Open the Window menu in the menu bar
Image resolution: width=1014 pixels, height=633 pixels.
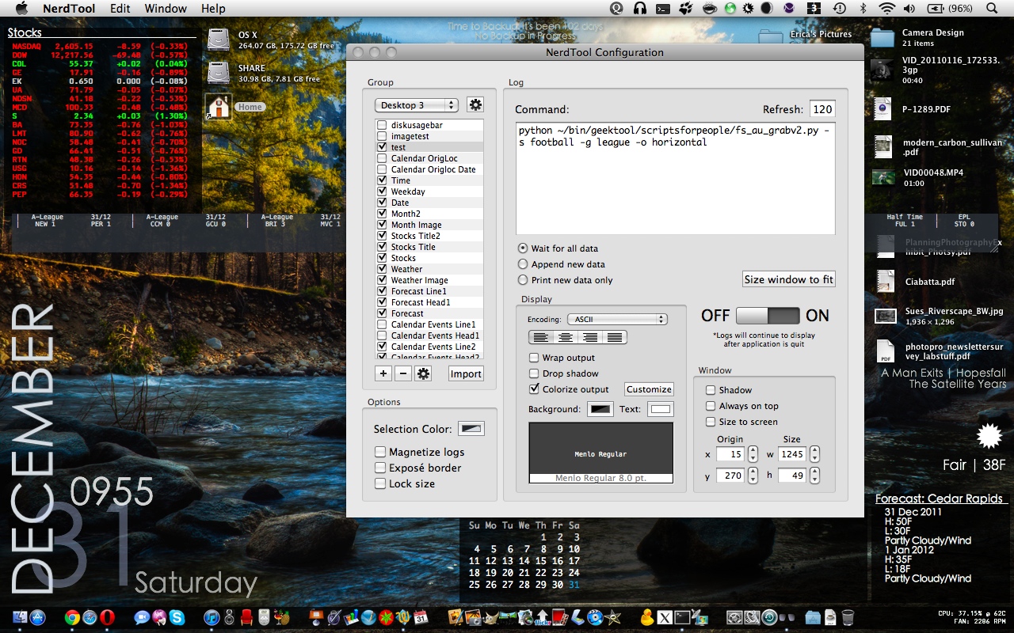166,9
